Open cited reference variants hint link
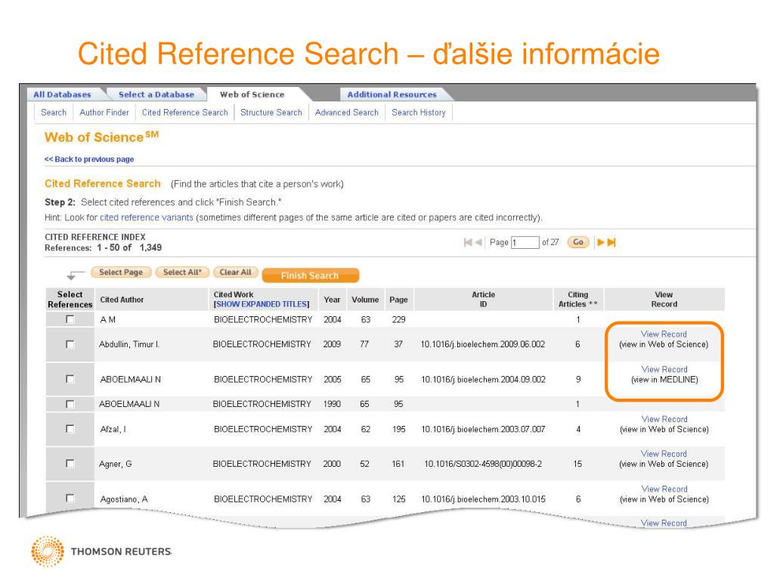774x581 pixels. 147,217
